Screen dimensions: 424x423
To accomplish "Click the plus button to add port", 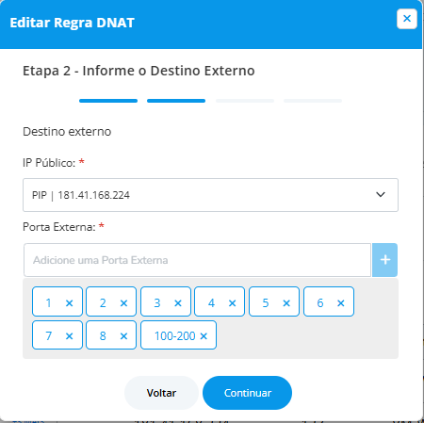I will [x=385, y=260].
